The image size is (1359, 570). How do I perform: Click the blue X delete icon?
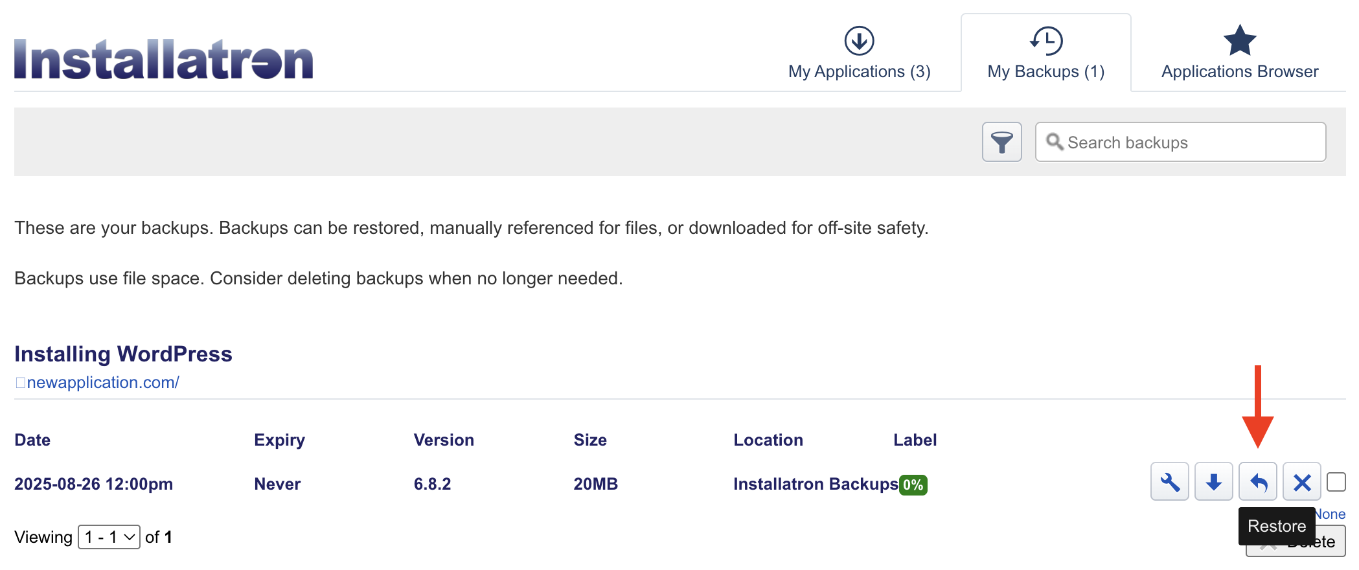point(1301,481)
